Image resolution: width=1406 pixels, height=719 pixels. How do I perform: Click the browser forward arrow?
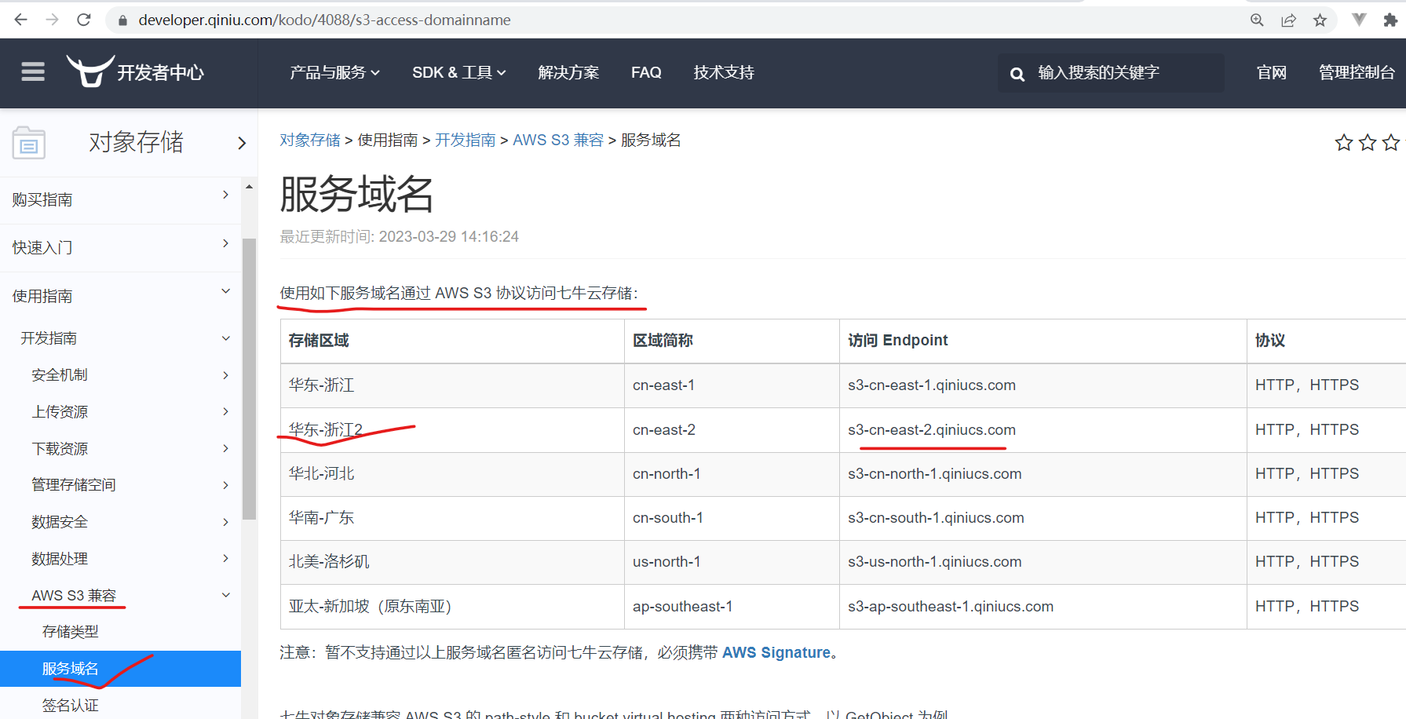(x=52, y=20)
